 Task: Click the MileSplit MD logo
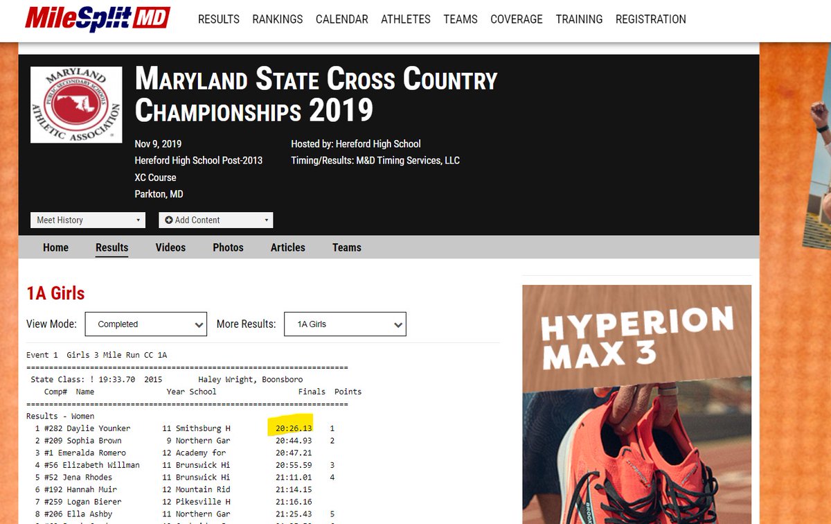97,18
